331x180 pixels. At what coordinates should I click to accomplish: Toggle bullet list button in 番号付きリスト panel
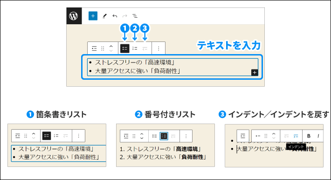pos(154,136)
